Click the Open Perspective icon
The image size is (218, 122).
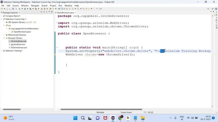[x=213, y=9]
